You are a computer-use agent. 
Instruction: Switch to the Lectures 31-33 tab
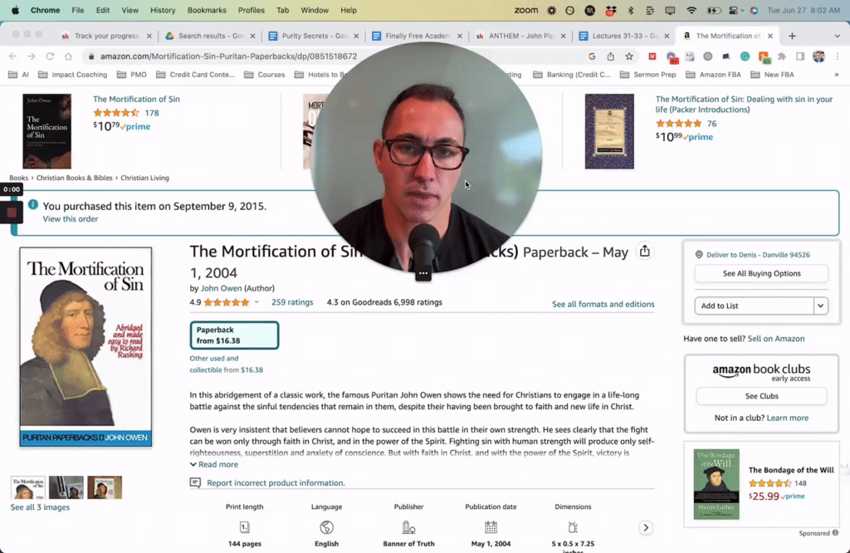pyautogui.click(x=624, y=36)
